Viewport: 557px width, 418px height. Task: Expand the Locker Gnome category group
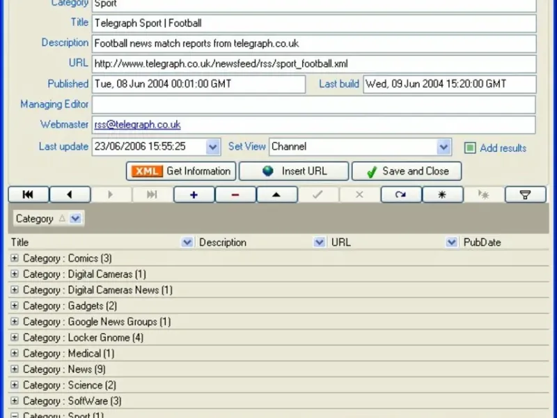[x=15, y=337]
